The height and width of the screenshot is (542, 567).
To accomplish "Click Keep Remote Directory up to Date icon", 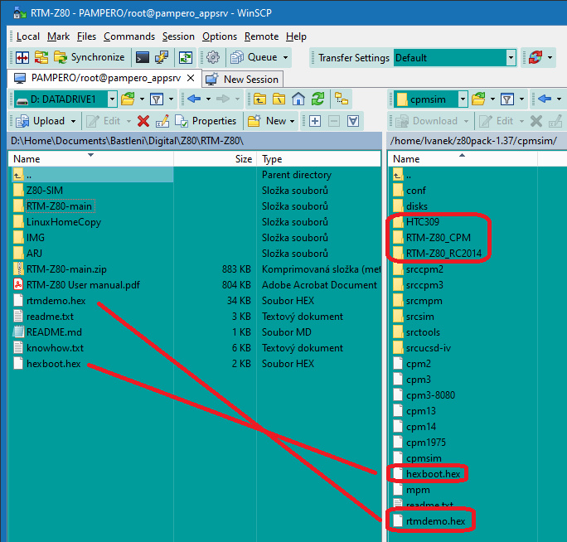I will point(186,57).
